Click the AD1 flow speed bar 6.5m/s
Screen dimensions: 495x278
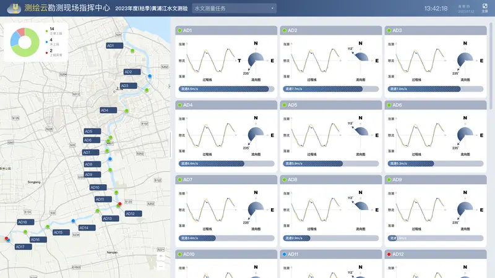pos(226,89)
